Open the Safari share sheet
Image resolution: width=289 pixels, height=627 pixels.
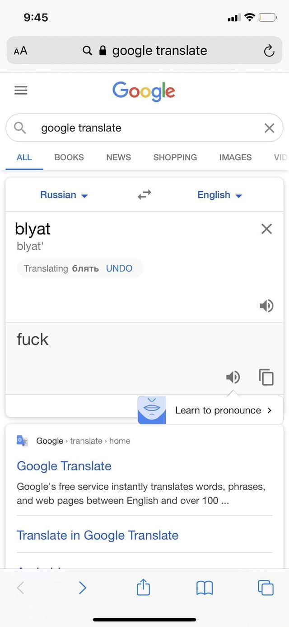143,588
